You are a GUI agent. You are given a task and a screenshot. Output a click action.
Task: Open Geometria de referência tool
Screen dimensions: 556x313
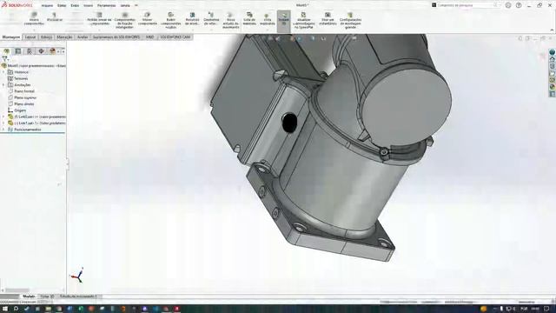point(211,19)
